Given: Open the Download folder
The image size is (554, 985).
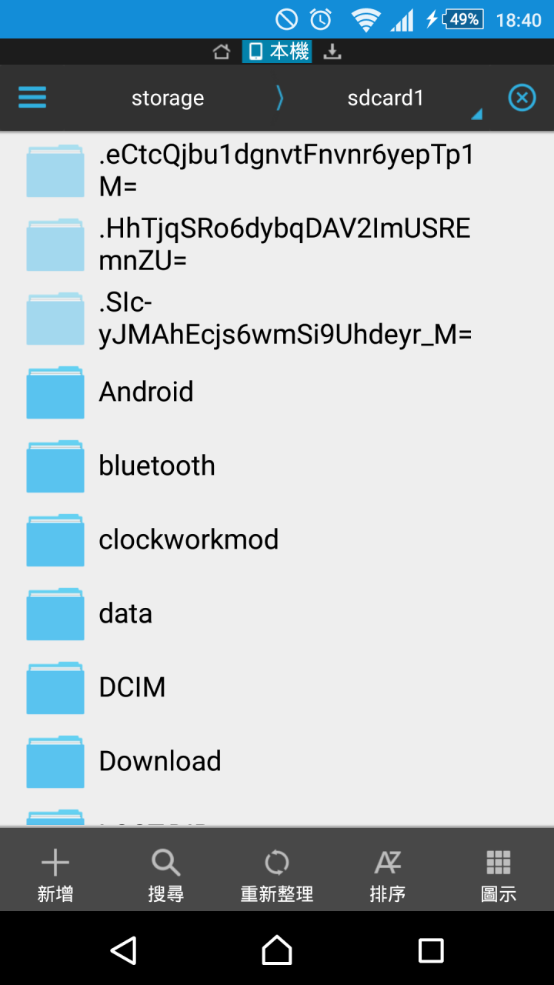Looking at the screenshot, I should [277, 761].
